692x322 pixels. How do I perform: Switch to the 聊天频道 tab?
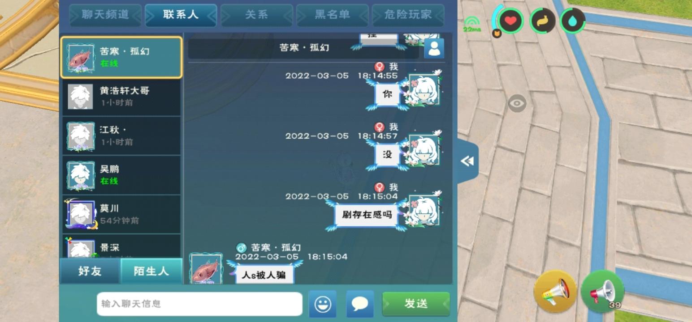tap(105, 15)
